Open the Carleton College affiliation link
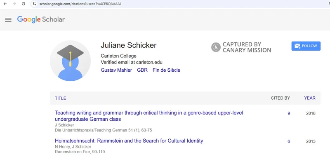The image size is (330, 157). point(118,56)
